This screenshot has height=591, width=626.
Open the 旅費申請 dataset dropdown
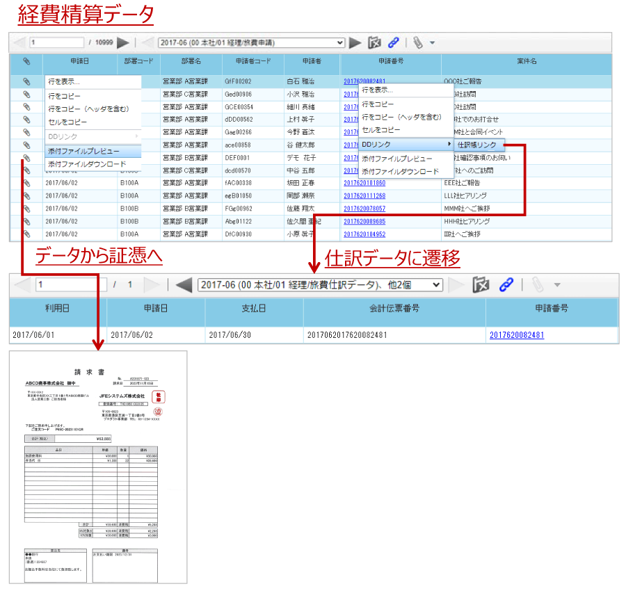pos(252,42)
